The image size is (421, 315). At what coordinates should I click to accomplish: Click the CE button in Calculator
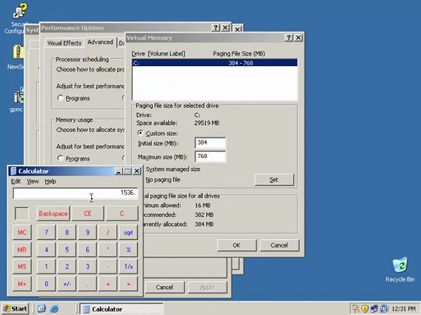click(x=88, y=213)
